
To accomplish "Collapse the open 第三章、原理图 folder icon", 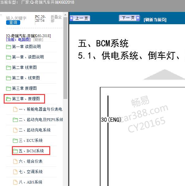I will coord(9,99).
